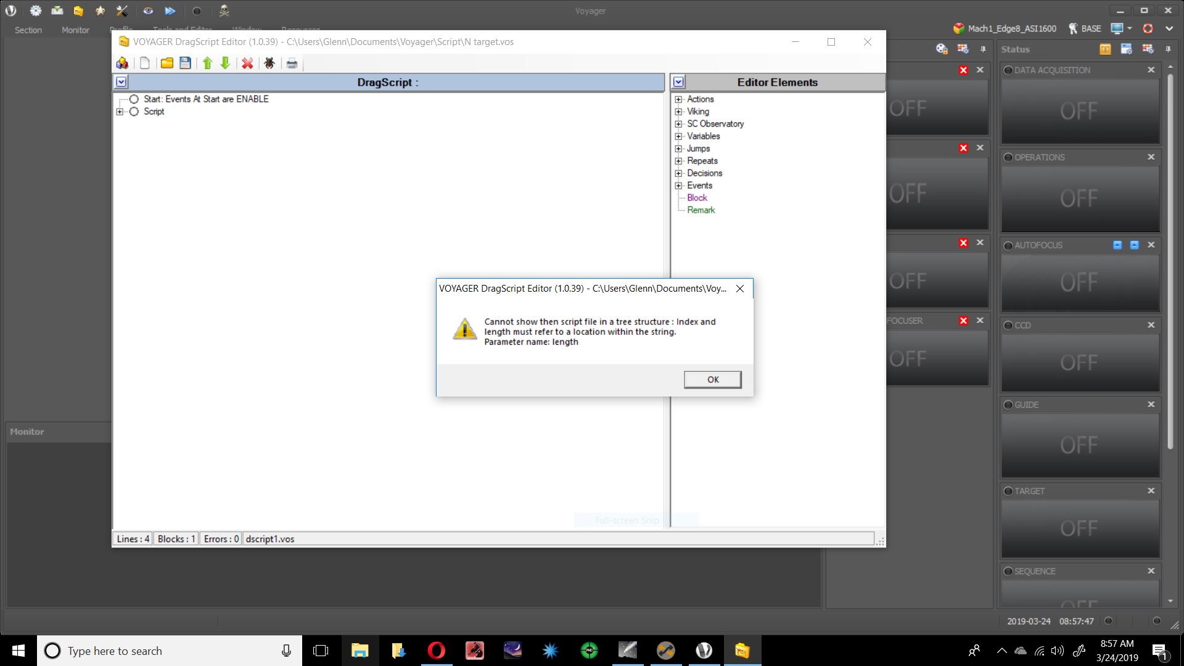Pin the Status panel with the pin icon
Image resolution: width=1184 pixels, height=666 pixels.
1168,49
